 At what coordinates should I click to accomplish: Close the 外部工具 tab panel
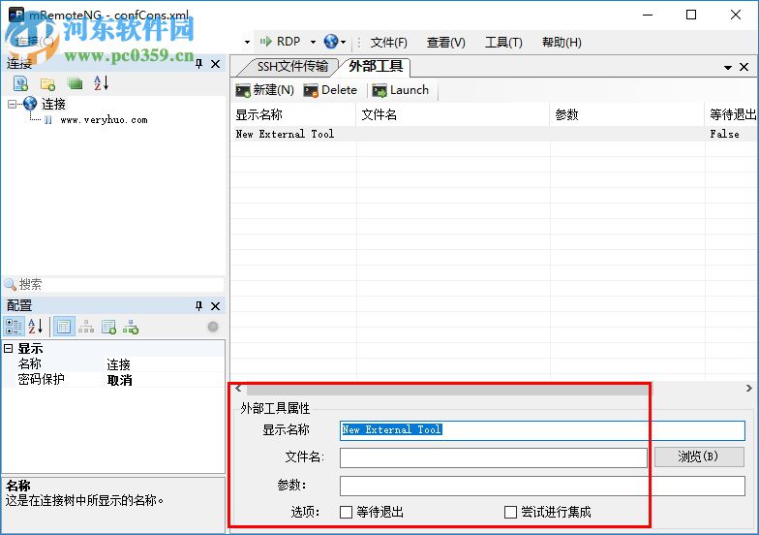click(744, 67)
